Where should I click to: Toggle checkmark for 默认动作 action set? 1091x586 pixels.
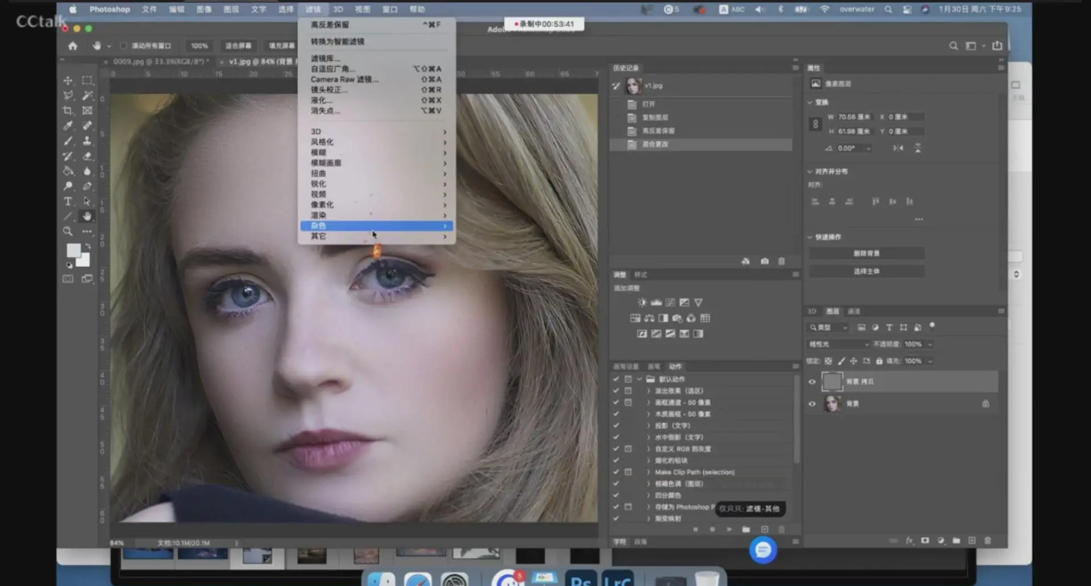coord(616,379)
